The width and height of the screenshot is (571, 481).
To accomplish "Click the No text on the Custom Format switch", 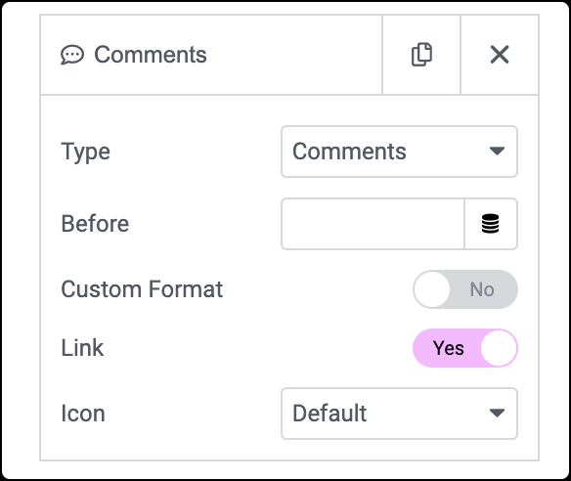I will [482, 289].
